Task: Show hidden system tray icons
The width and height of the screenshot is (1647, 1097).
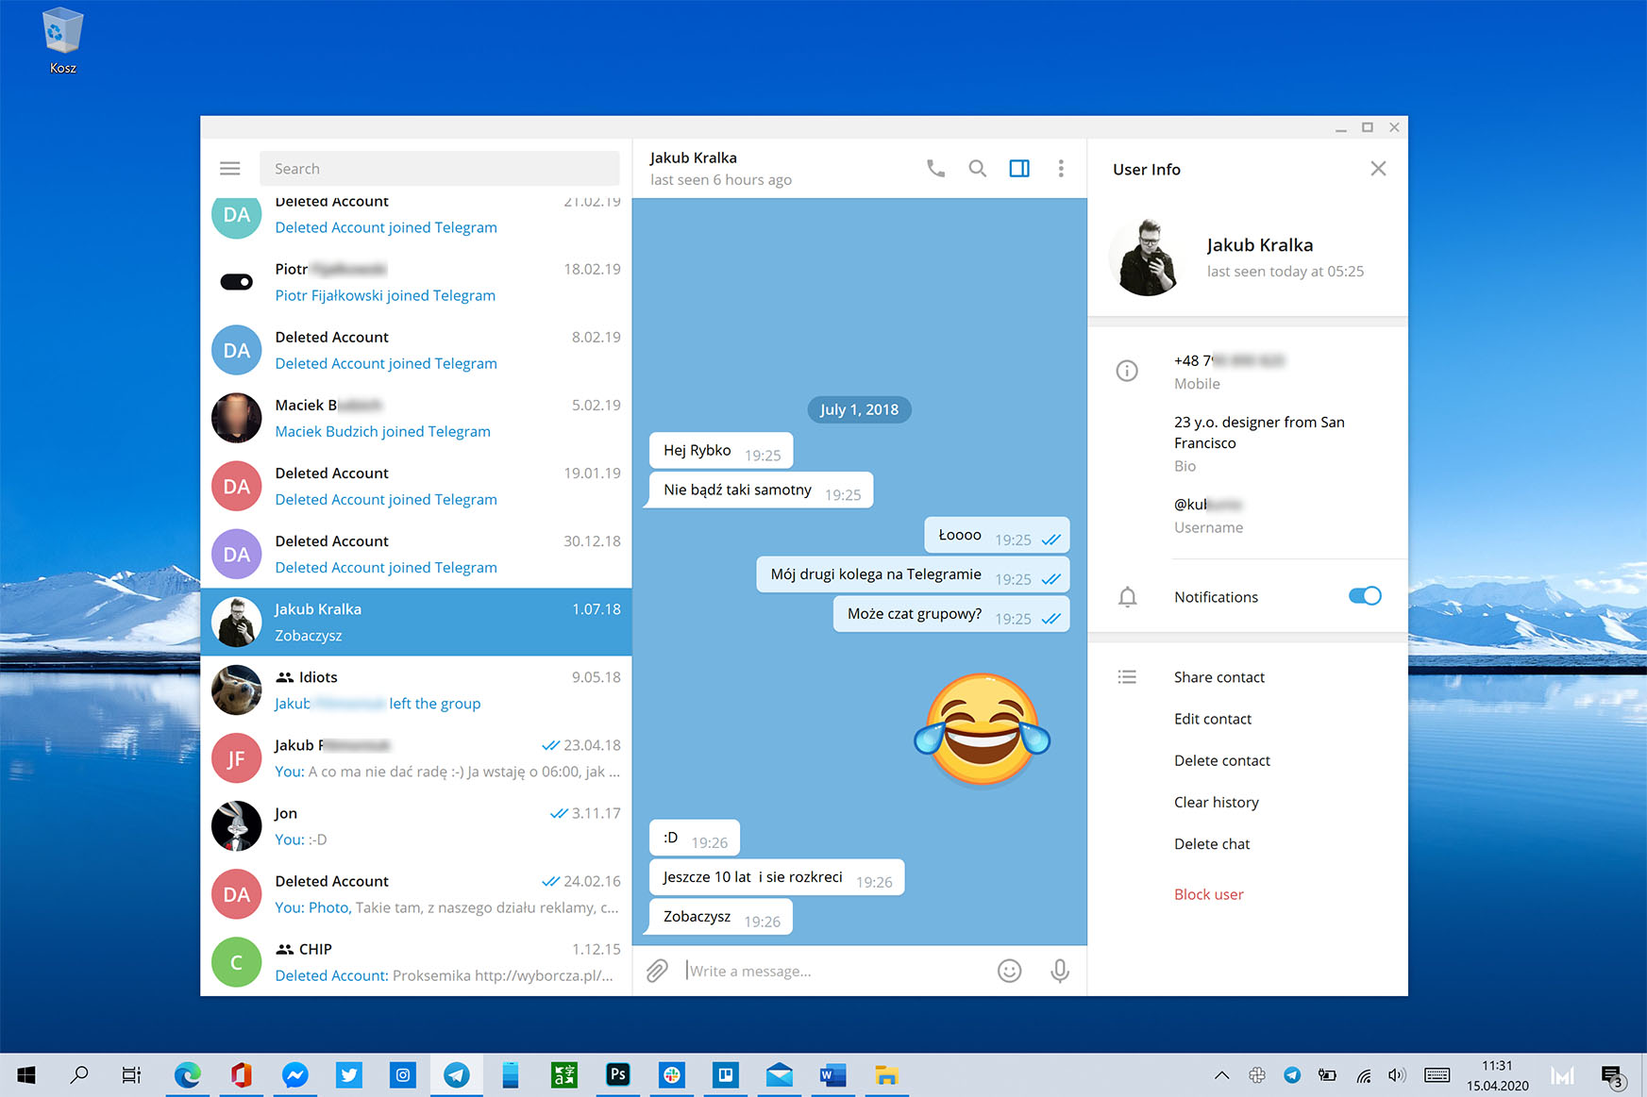Action: pos(1221,1075)
